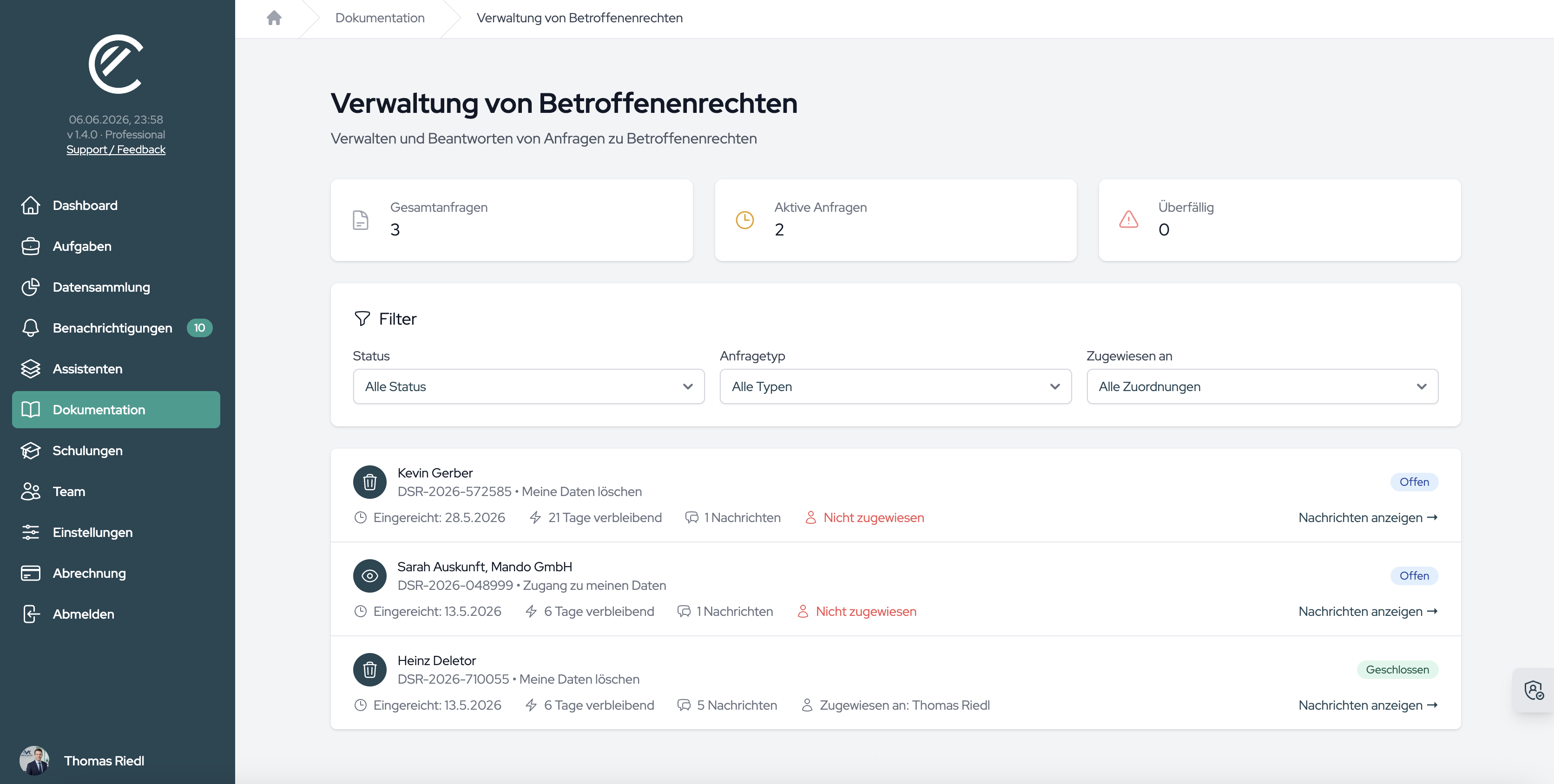Click the Team people icon
Image resolution: width=1554 pixels, height=784 pixels.
coord(31,491)
